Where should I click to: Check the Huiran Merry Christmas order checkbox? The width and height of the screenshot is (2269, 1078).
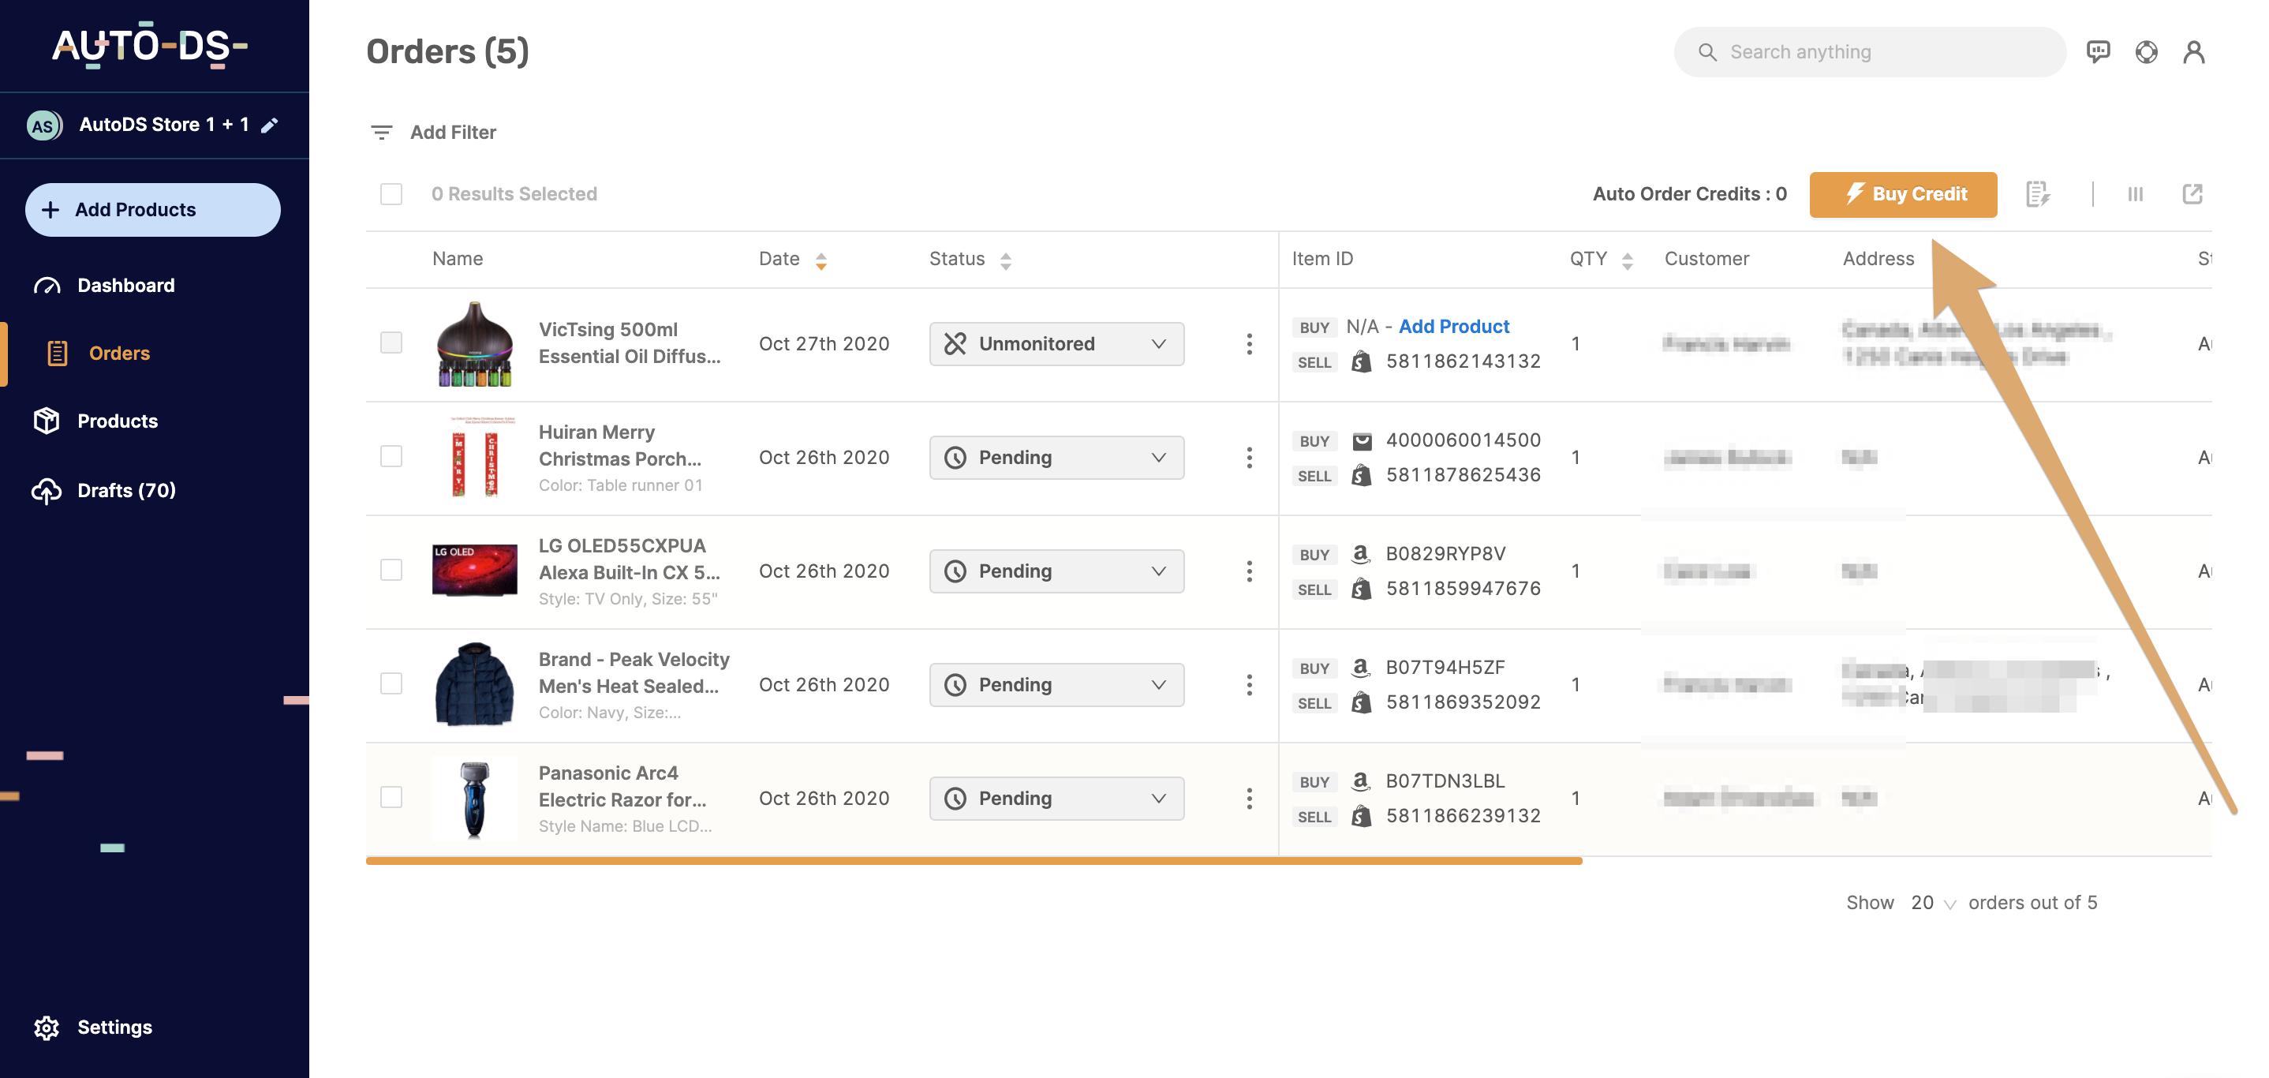(391, 456)
